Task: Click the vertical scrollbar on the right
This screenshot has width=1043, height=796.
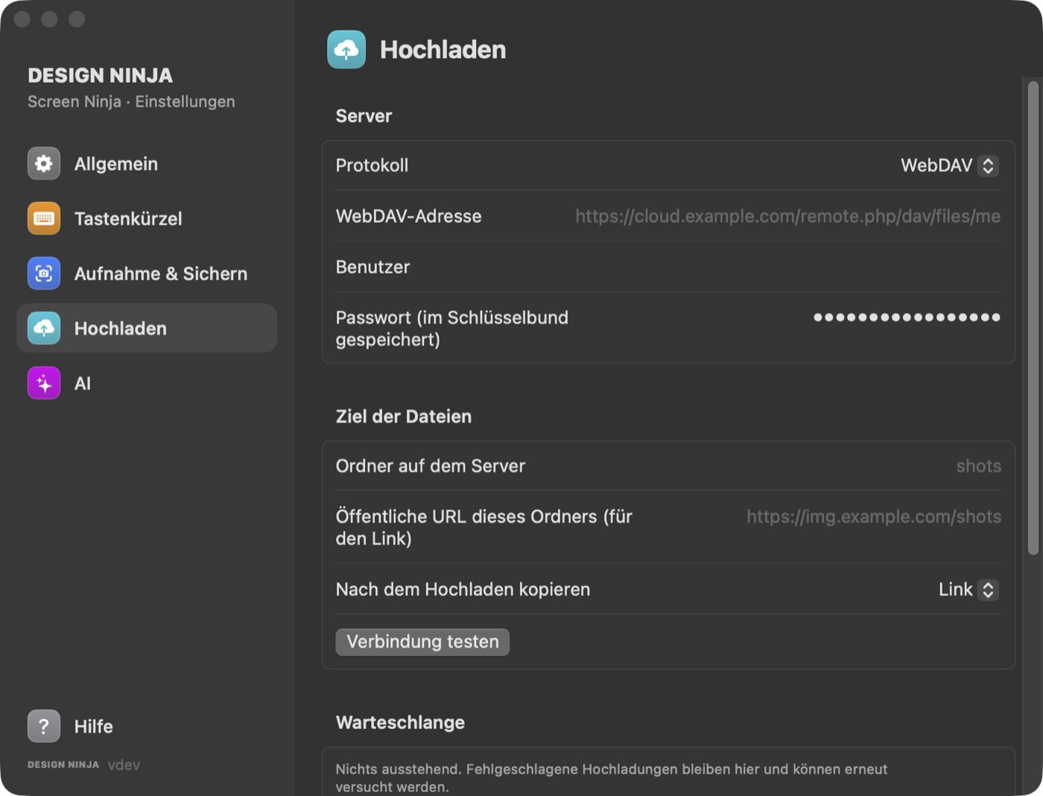Action: tap(1033, 318)
